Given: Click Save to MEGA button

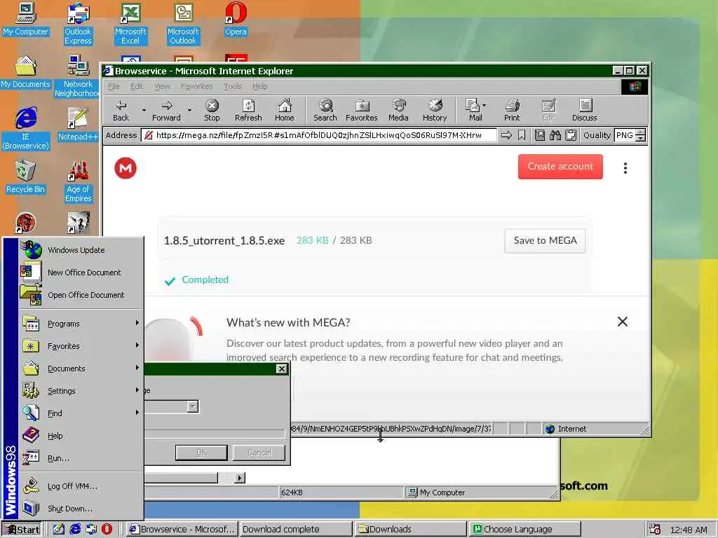Looking at the screenshot, I should point(545,241).
